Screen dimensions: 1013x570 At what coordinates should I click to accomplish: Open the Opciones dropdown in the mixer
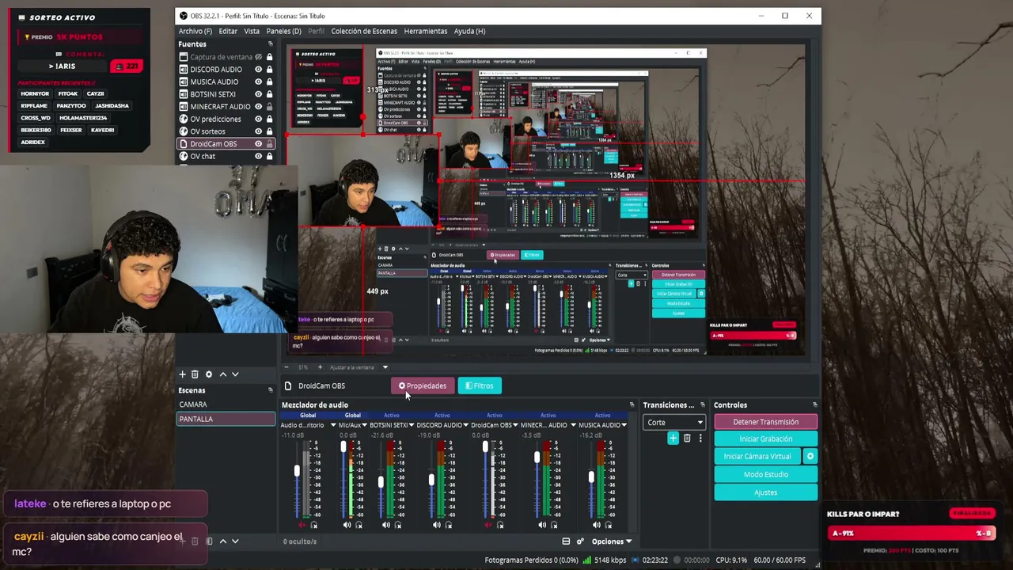612,541
